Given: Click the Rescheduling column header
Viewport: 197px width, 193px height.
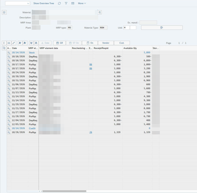Looking at the screenshot, I should [80, 48].
